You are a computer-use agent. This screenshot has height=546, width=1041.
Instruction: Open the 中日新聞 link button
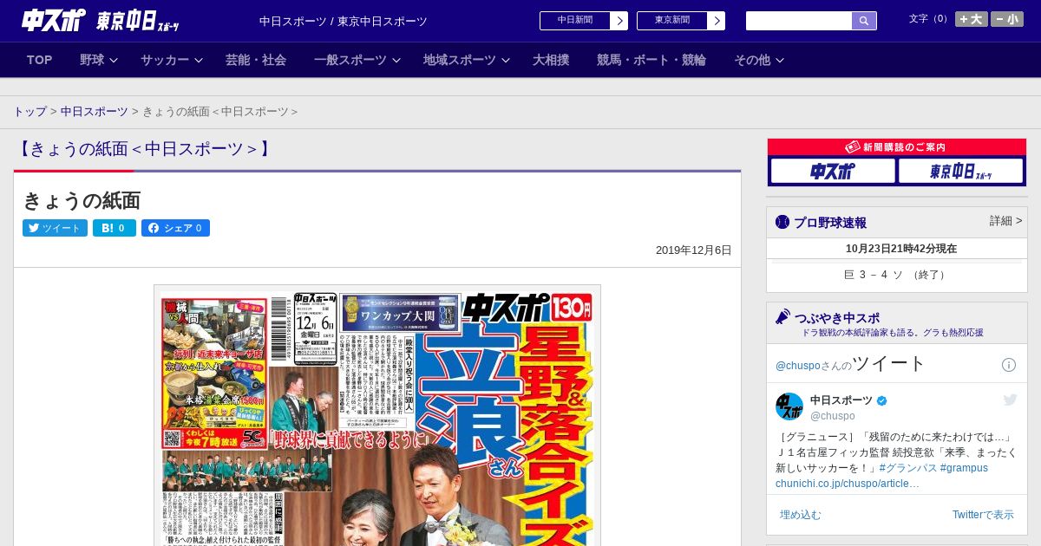click(x=584, y=21)
